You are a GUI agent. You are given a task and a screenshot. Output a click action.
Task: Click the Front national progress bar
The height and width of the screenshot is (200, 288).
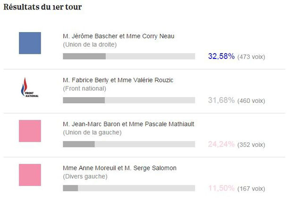point(129,100)
